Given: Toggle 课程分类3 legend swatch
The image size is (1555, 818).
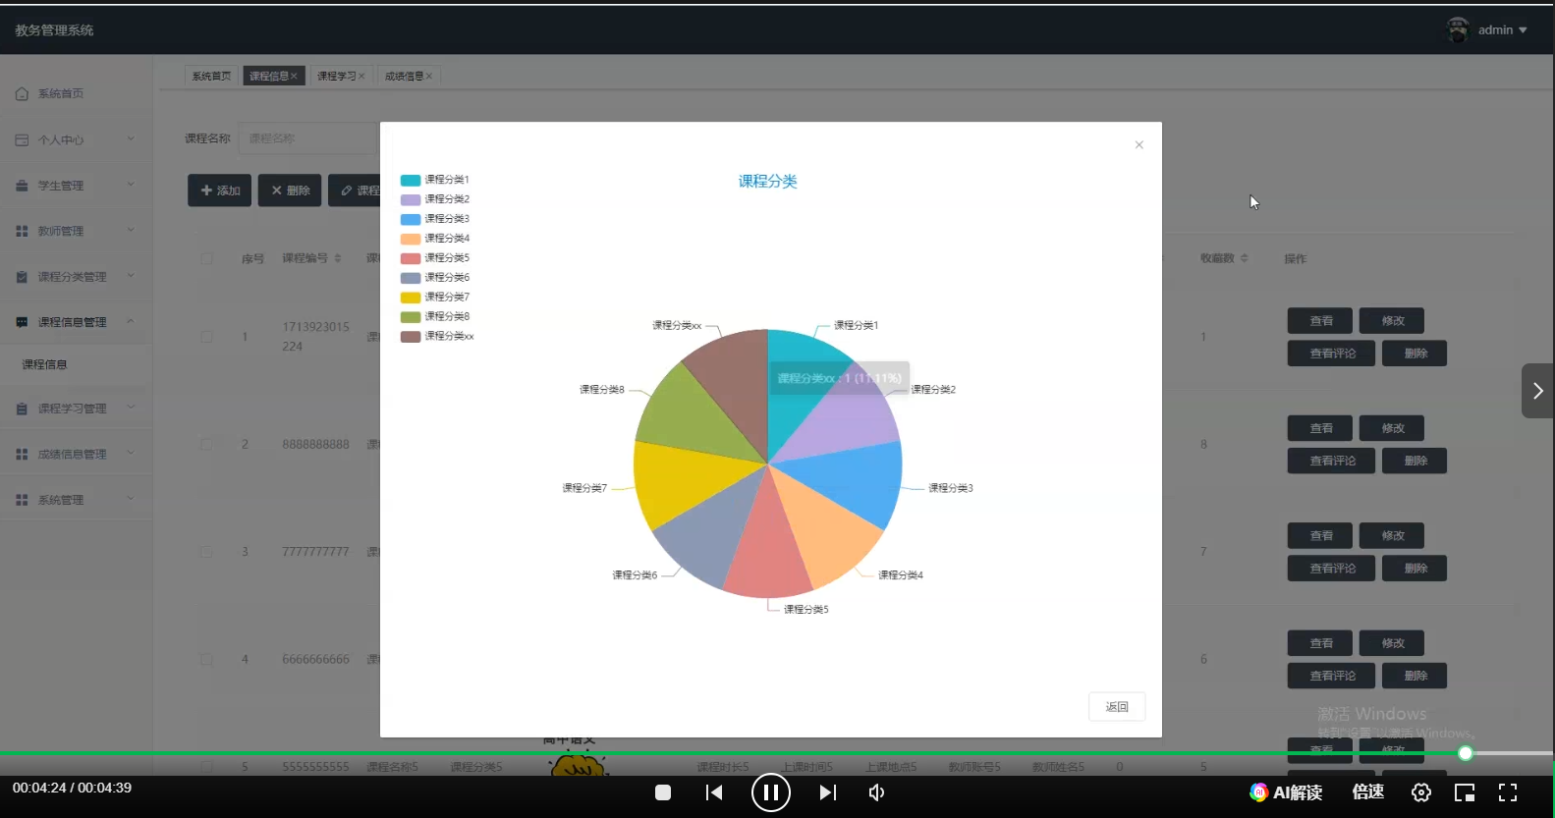Looking at the screenshot, I should click(x=411, y=219).
